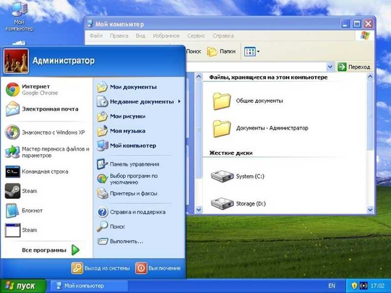Viewport: 391px width, 293px height.
Task: Open the Выполнить... run dialog
Action: (120, 241)
